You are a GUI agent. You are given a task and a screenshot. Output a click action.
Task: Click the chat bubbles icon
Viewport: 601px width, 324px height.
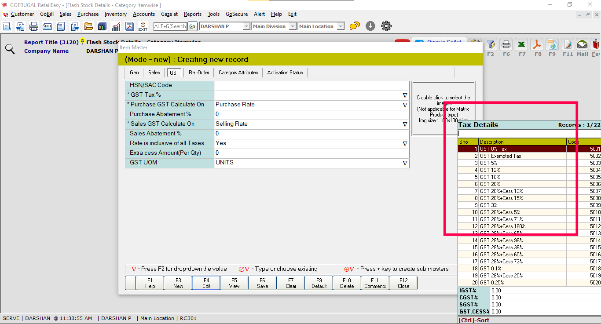[355, 26]
